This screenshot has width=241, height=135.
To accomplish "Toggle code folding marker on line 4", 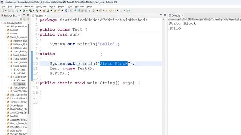I will coord(38,34).
